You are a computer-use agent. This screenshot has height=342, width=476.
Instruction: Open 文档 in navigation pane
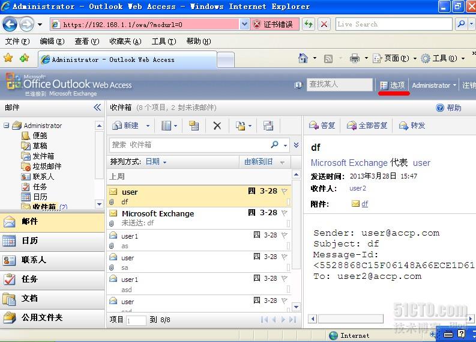(52, 298)
